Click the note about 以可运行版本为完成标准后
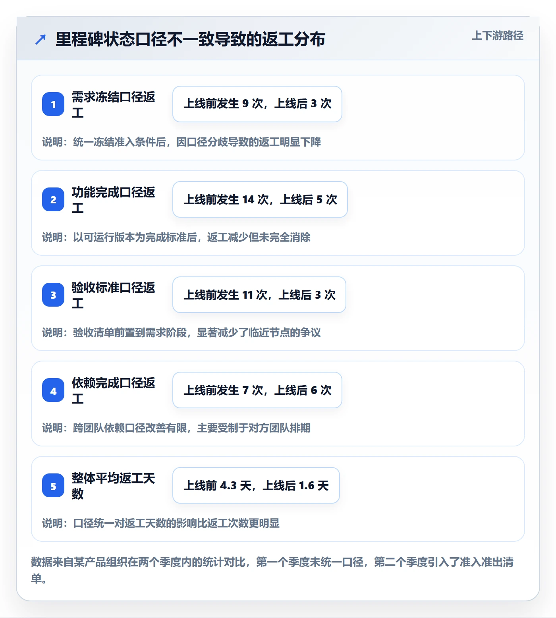The image size is (556, 618). pos(176,237)
